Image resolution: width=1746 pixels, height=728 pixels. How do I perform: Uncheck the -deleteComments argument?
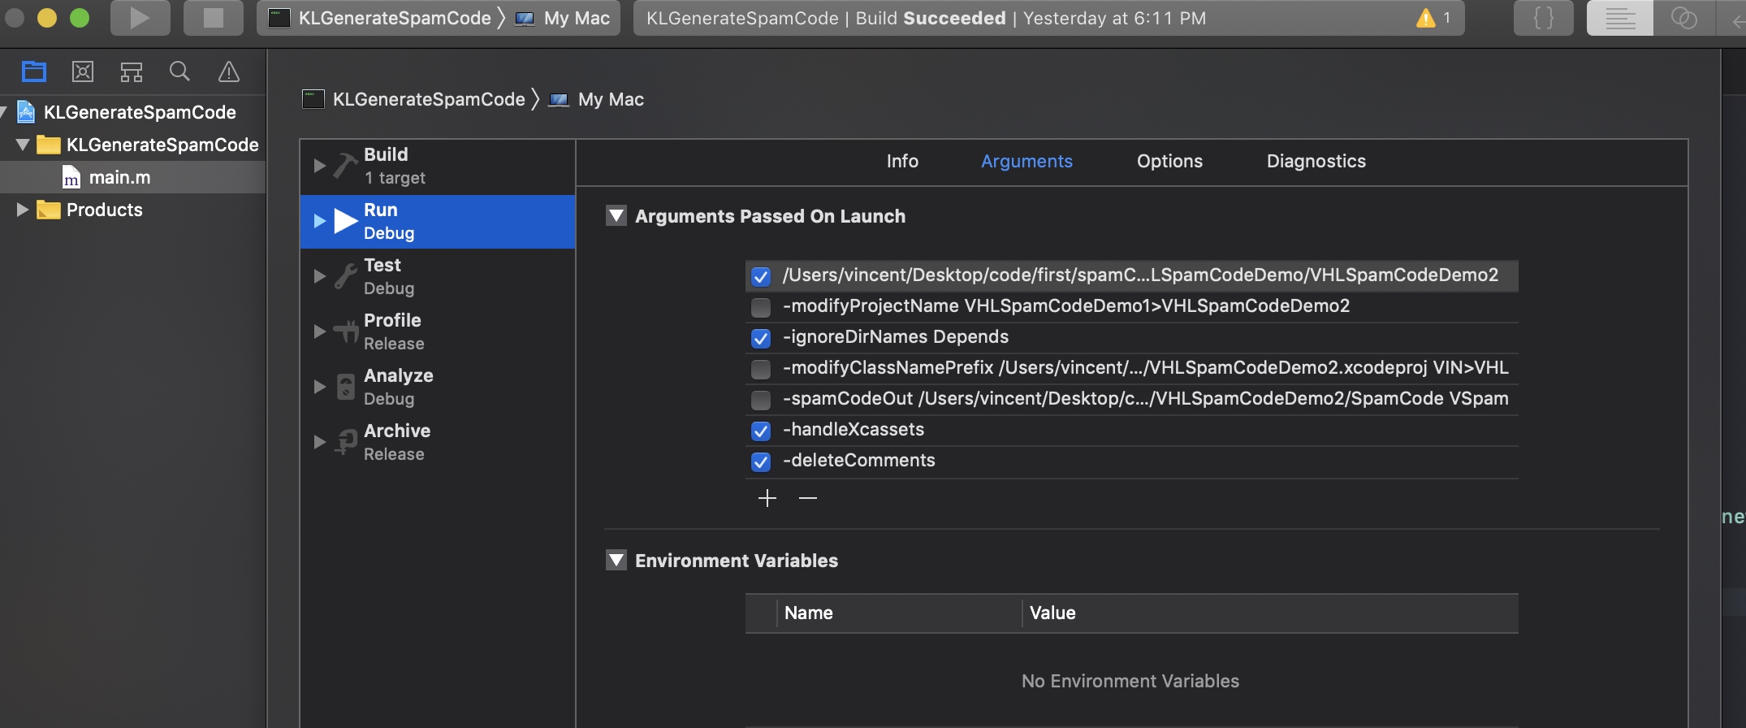pyautogui.click(x=761, y=461)
